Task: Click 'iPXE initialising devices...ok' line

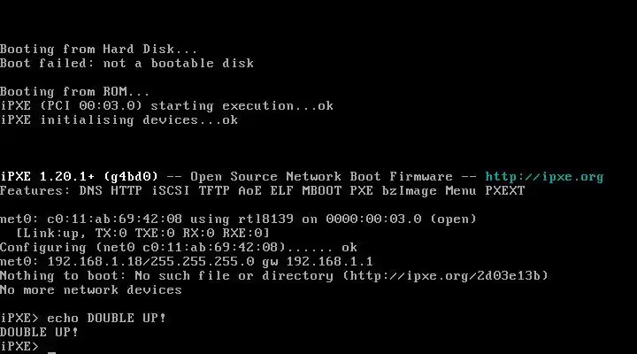Action: click(119, 120)
